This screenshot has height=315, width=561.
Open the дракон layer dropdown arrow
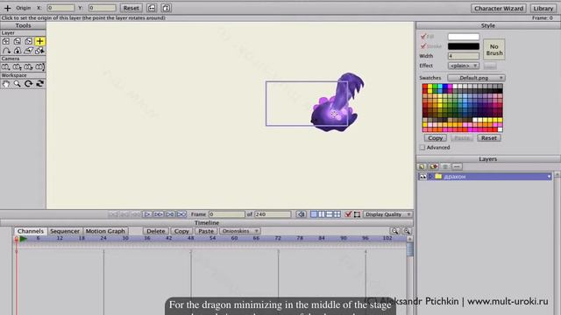(x=549, y=177)
